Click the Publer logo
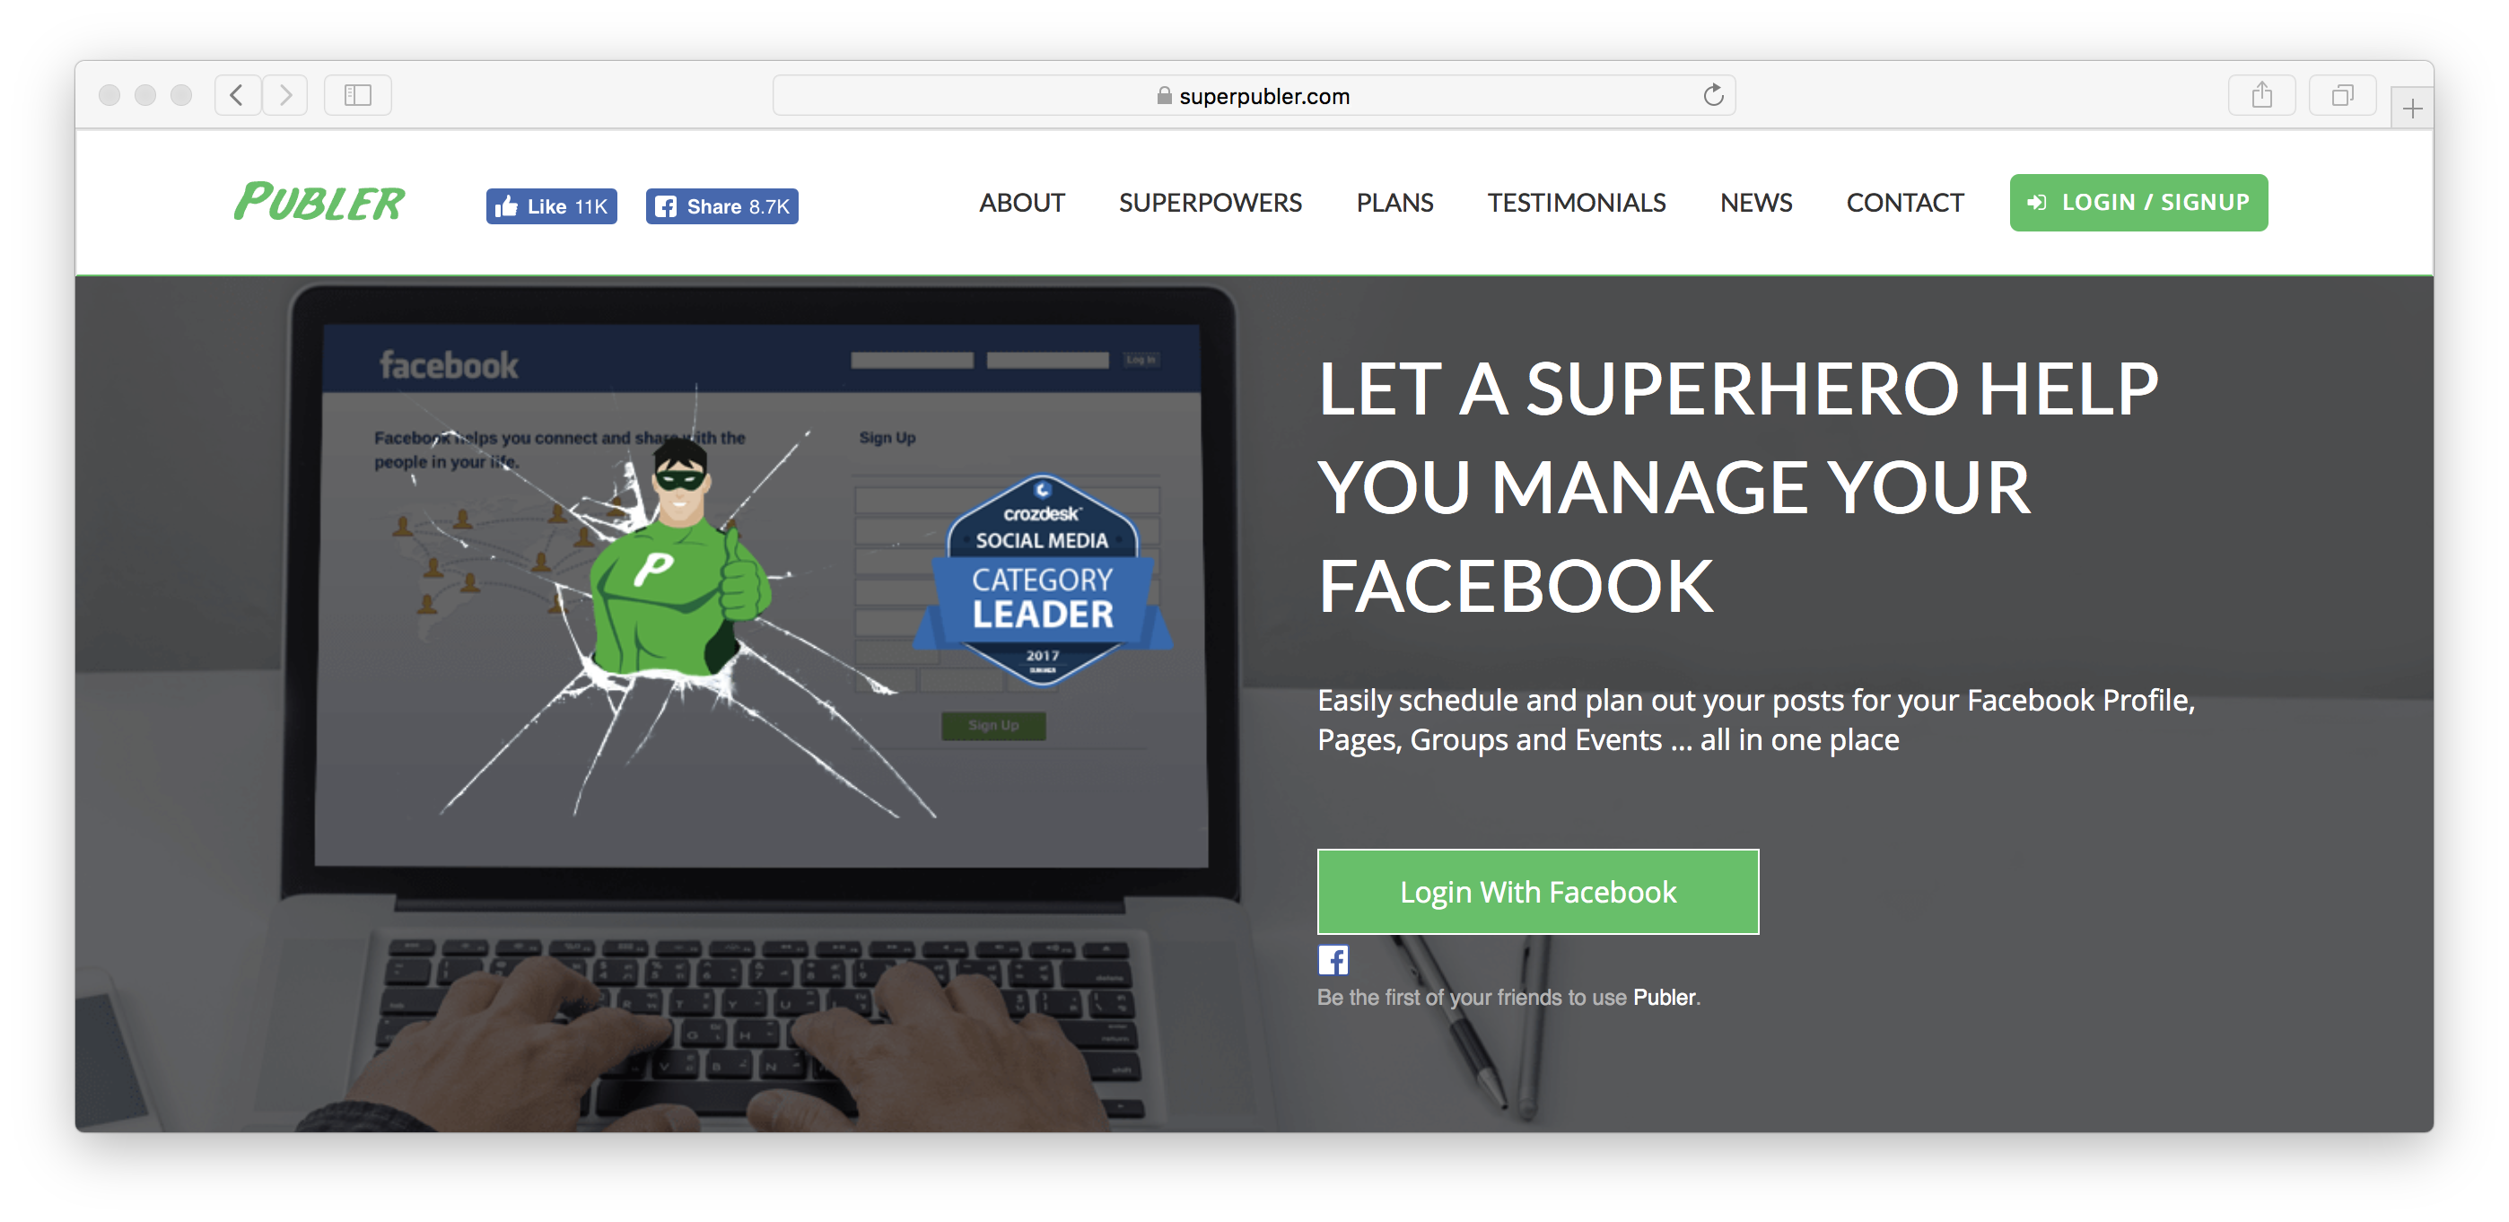The height and width of the screenshot is (1222, 2509). pos(319,203)
